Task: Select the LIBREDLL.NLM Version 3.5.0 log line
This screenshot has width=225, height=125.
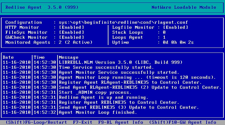Action: [x=121, y=62]
